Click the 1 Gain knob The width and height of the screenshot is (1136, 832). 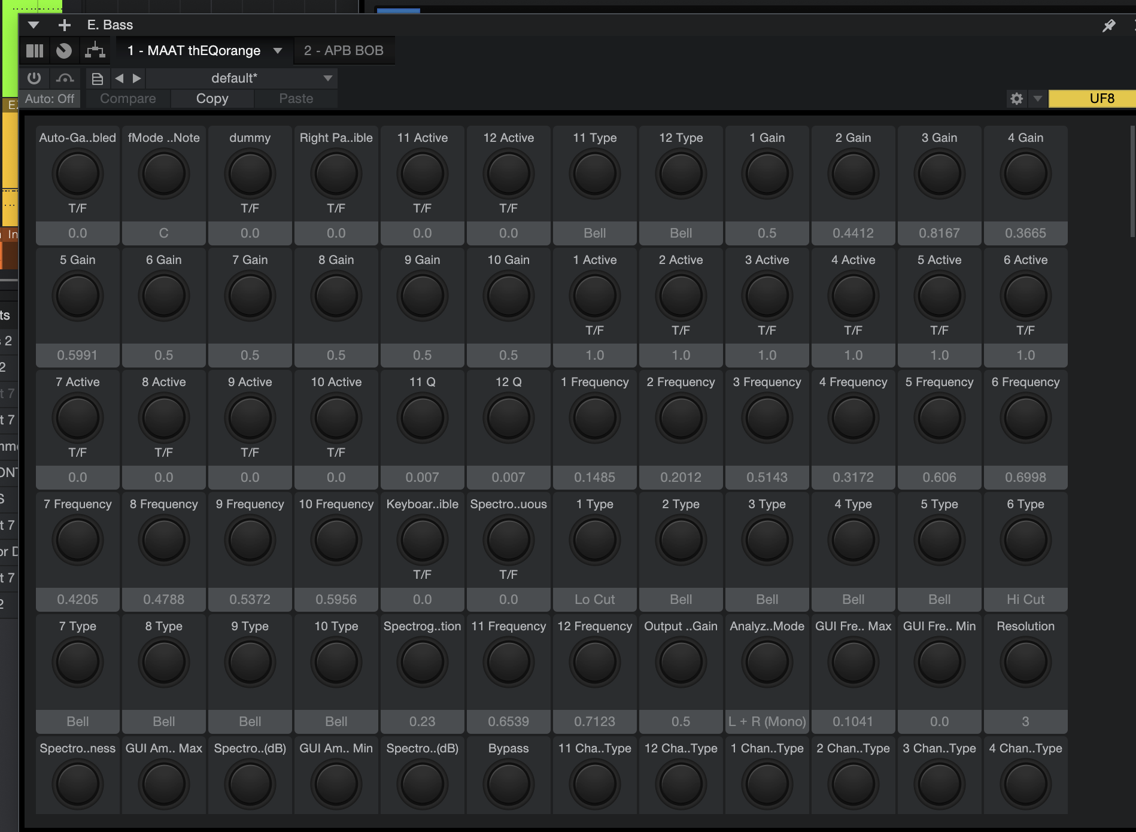point(767,174)
